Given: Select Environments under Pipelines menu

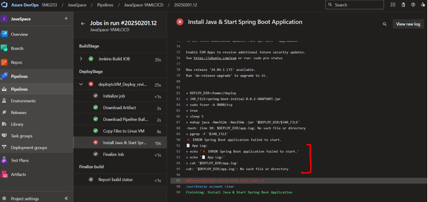Looking at the screenshot, I should (23, 101).
